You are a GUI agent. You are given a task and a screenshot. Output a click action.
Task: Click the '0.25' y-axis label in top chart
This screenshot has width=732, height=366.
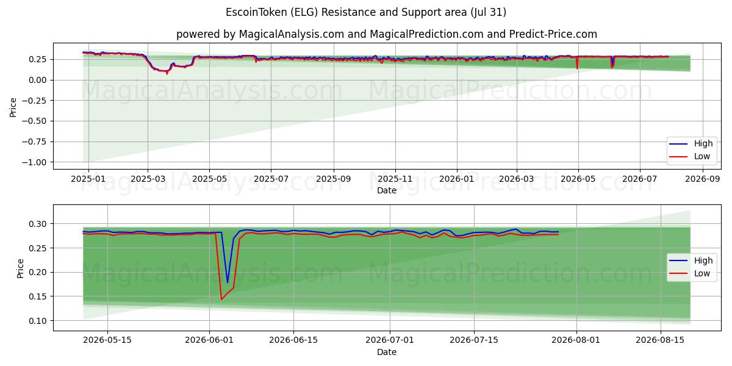coord(39,59)
